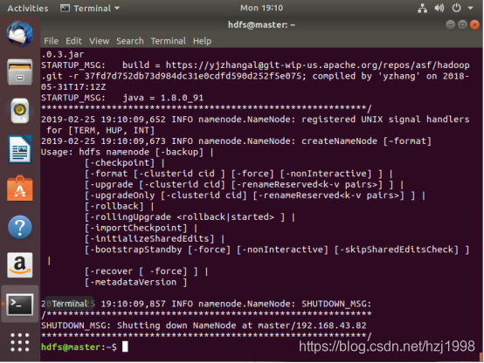Open Thunderbird Mail from the dock

click(20, 33)
